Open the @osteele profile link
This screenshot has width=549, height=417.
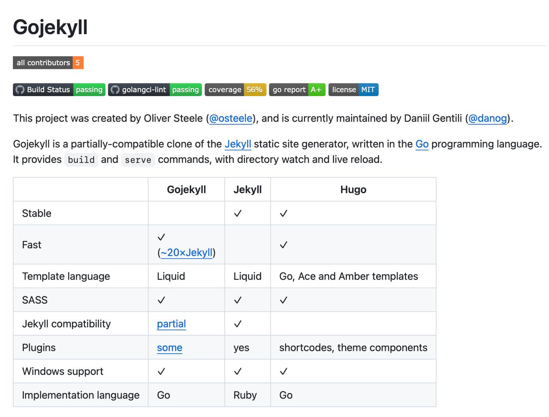[x=231, y=118]
